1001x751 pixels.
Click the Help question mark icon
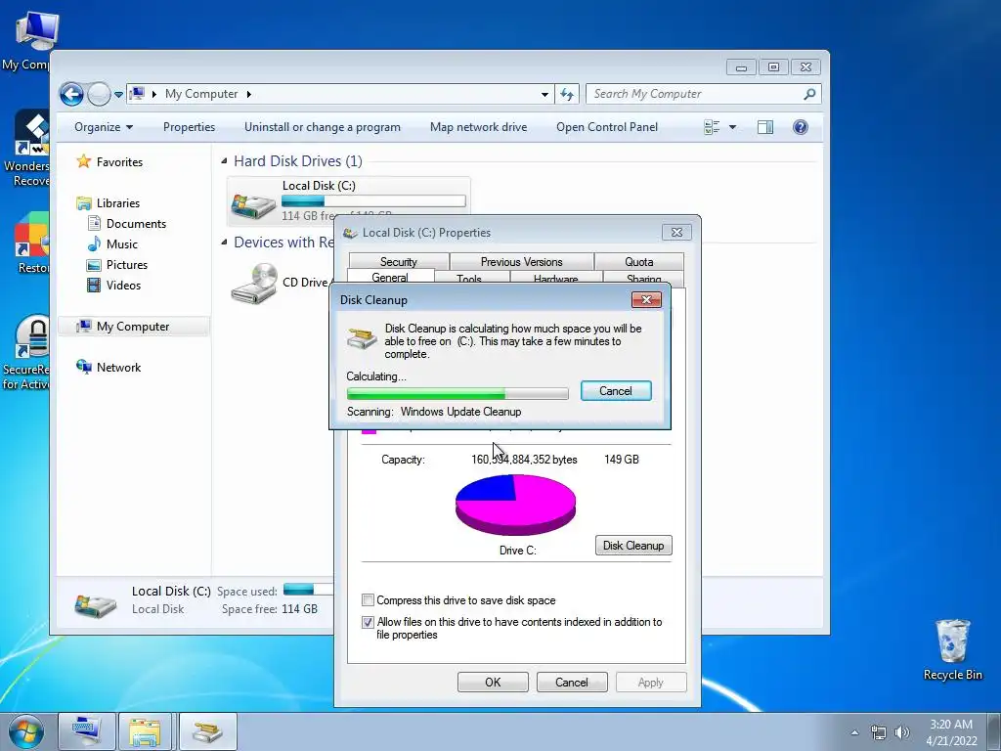(x=800, y=127)
